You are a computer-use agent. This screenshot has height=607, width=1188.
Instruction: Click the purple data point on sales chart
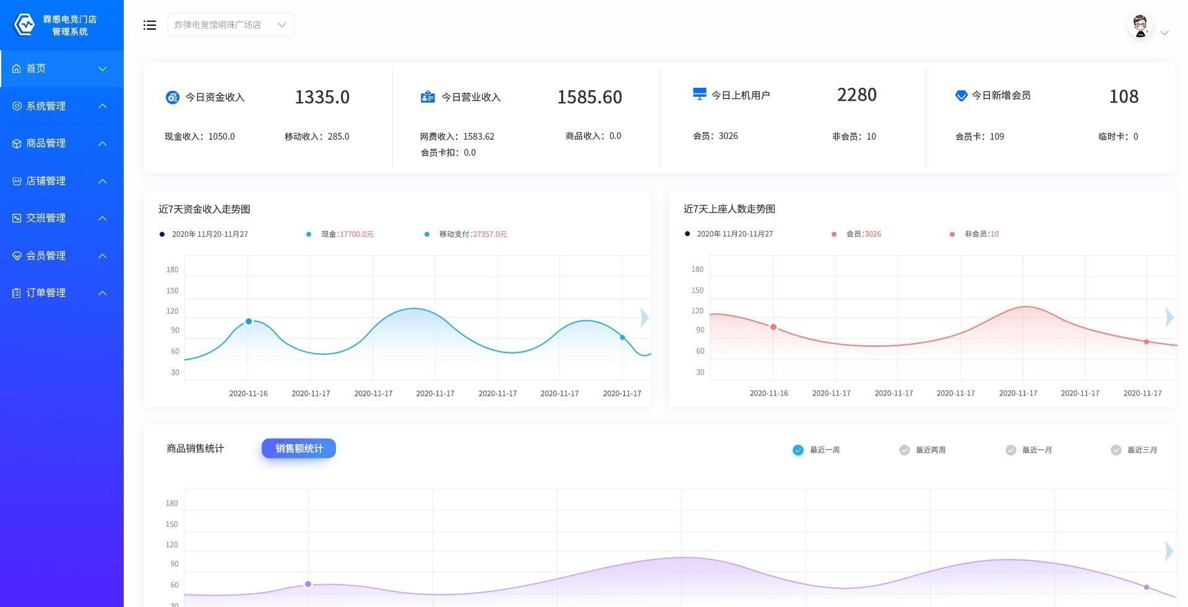(x=308, y=584)
